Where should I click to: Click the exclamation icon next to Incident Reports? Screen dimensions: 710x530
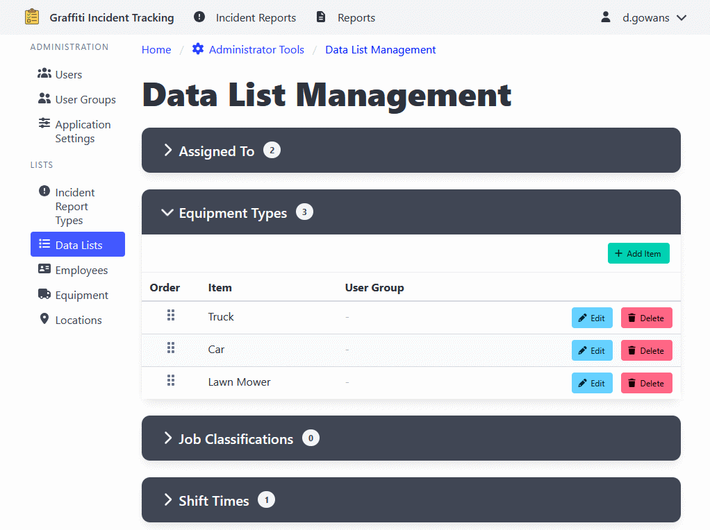198,17
